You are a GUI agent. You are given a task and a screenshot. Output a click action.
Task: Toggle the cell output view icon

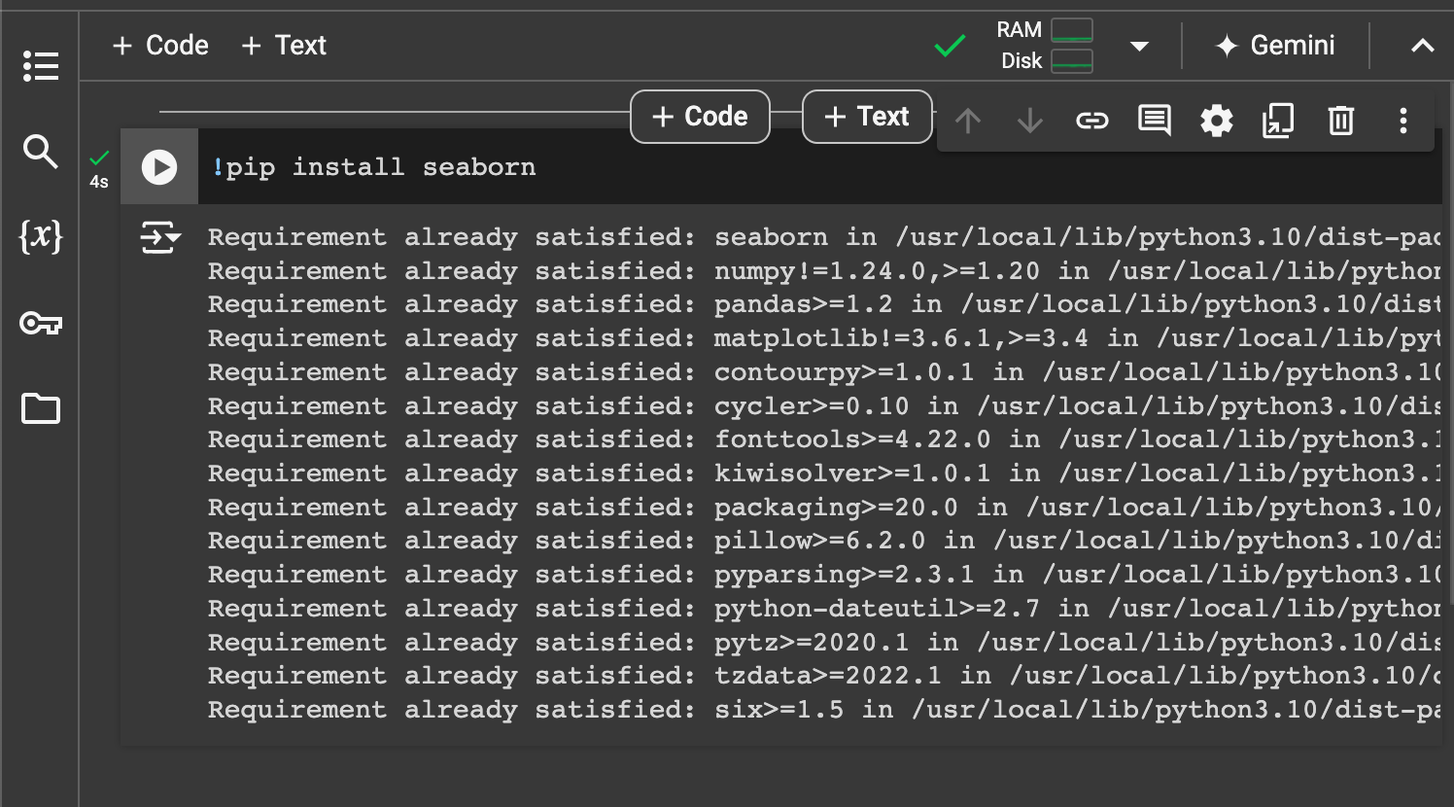click(x=160, y=237)
